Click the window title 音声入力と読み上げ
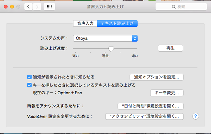Image resolution: width=211 pixels, height=134 pixels. coord(105,7)
